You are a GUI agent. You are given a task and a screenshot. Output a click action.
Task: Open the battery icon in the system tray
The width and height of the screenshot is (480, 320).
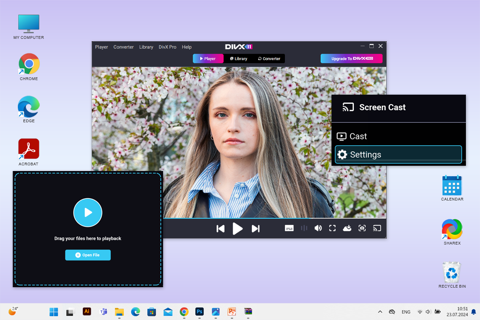[x=437, y=312]
